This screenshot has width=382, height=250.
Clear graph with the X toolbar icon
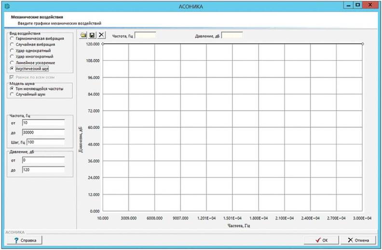[x=101, y=35]
